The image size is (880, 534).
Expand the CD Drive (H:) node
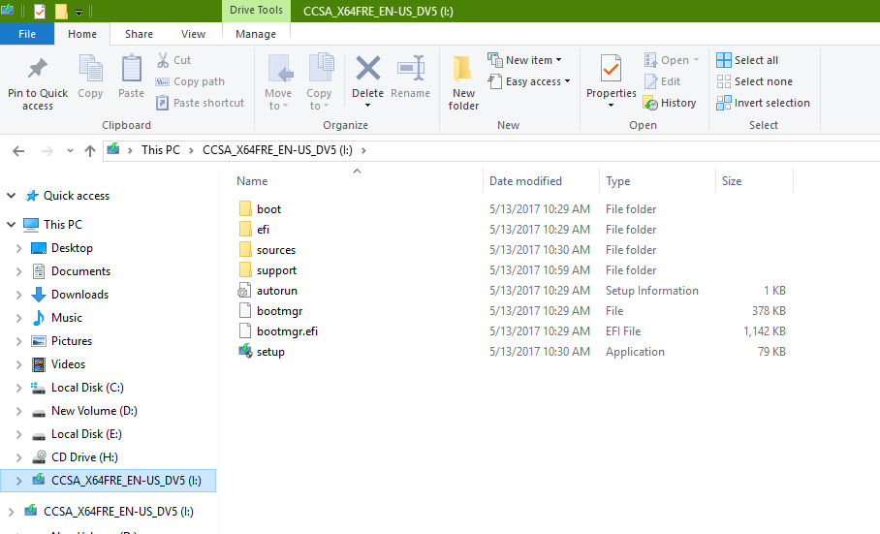19,457
